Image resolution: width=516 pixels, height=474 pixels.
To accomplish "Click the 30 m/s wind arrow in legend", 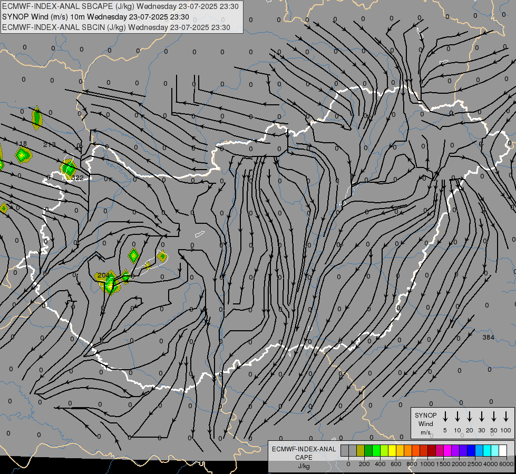I will point(481,417).
